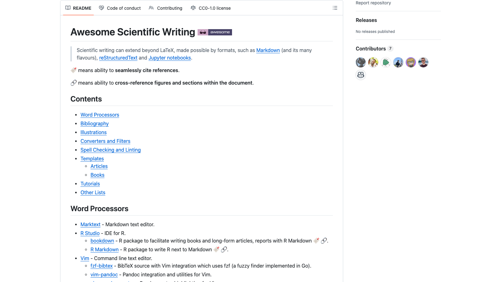Click the bot contributor avatar
This screenshot has height=282, width=501.
(360, 75)
